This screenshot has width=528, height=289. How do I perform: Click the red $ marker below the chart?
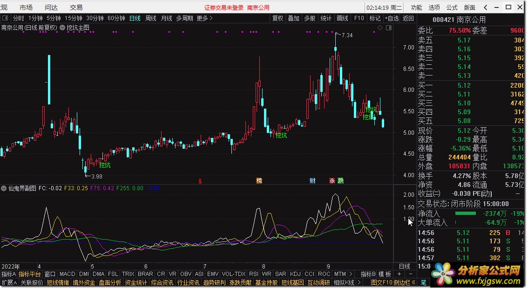(x=200, y=181)
